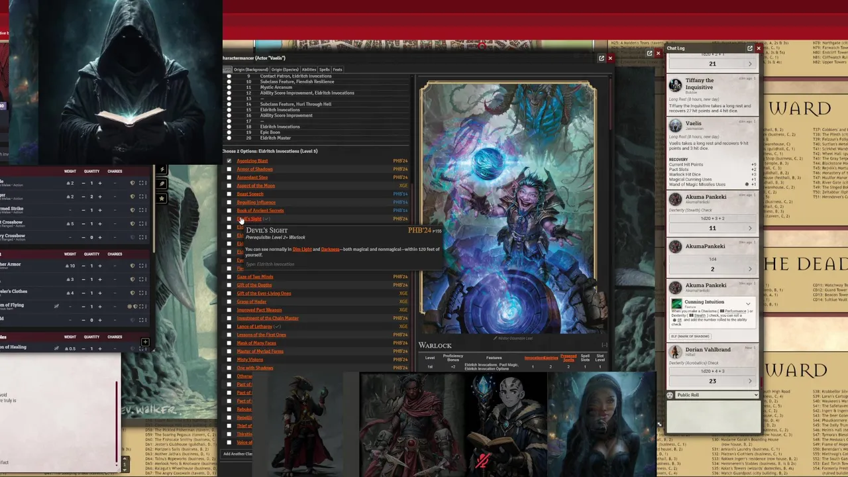Click the Add Another Class button
The image size is (848, 477).
point(238,454)
